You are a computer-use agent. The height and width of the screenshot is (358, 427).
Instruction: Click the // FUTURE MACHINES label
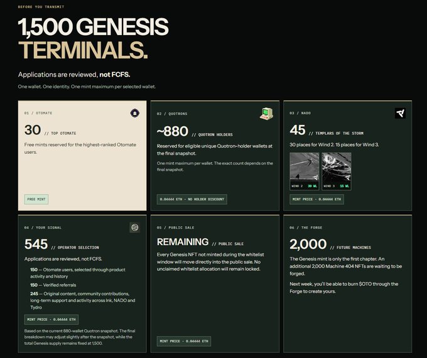[x=350, y=247]
